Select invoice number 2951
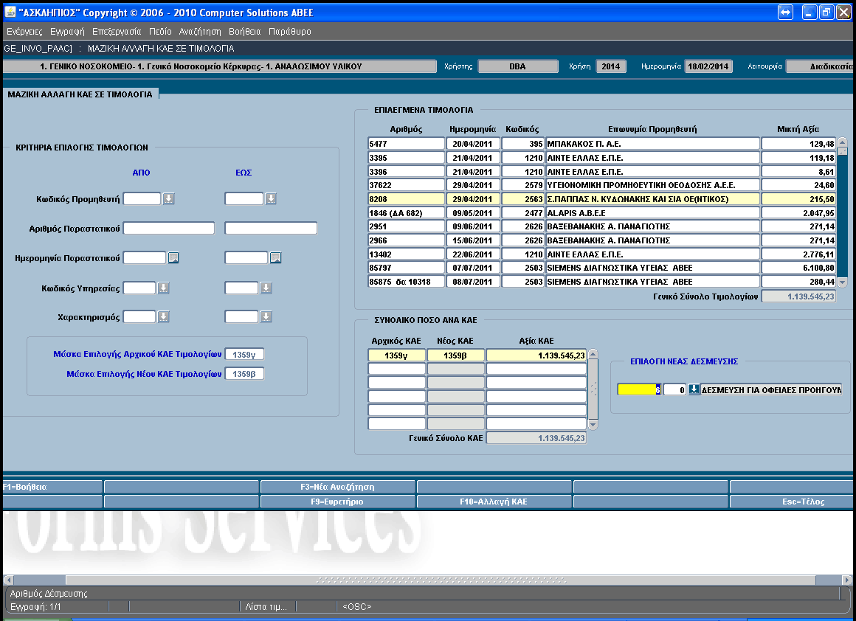 coord(406,226)
